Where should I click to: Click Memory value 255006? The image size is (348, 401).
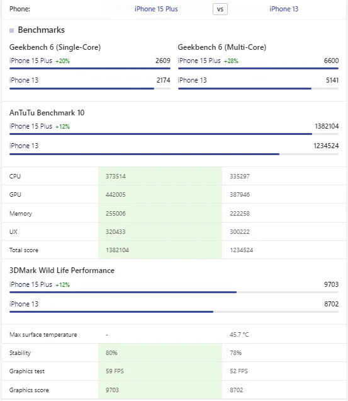(x=116, y=213)
